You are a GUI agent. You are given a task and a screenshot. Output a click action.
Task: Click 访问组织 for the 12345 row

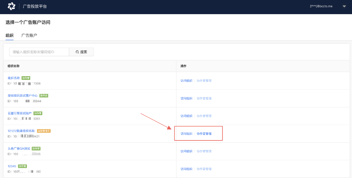tap(186, 169)
